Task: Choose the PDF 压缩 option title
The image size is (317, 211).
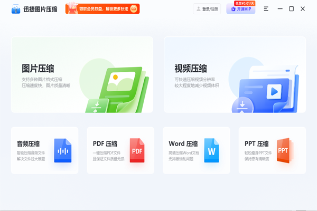Action: tap(105, 143)
